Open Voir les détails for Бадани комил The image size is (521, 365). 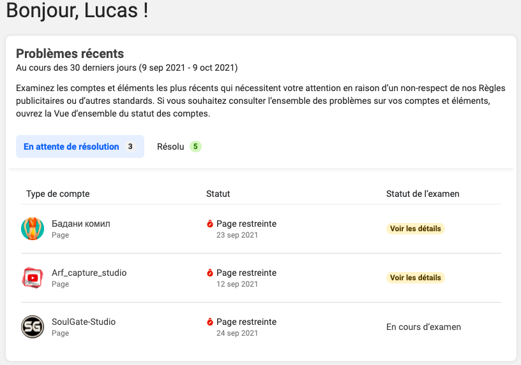[416, 229]
